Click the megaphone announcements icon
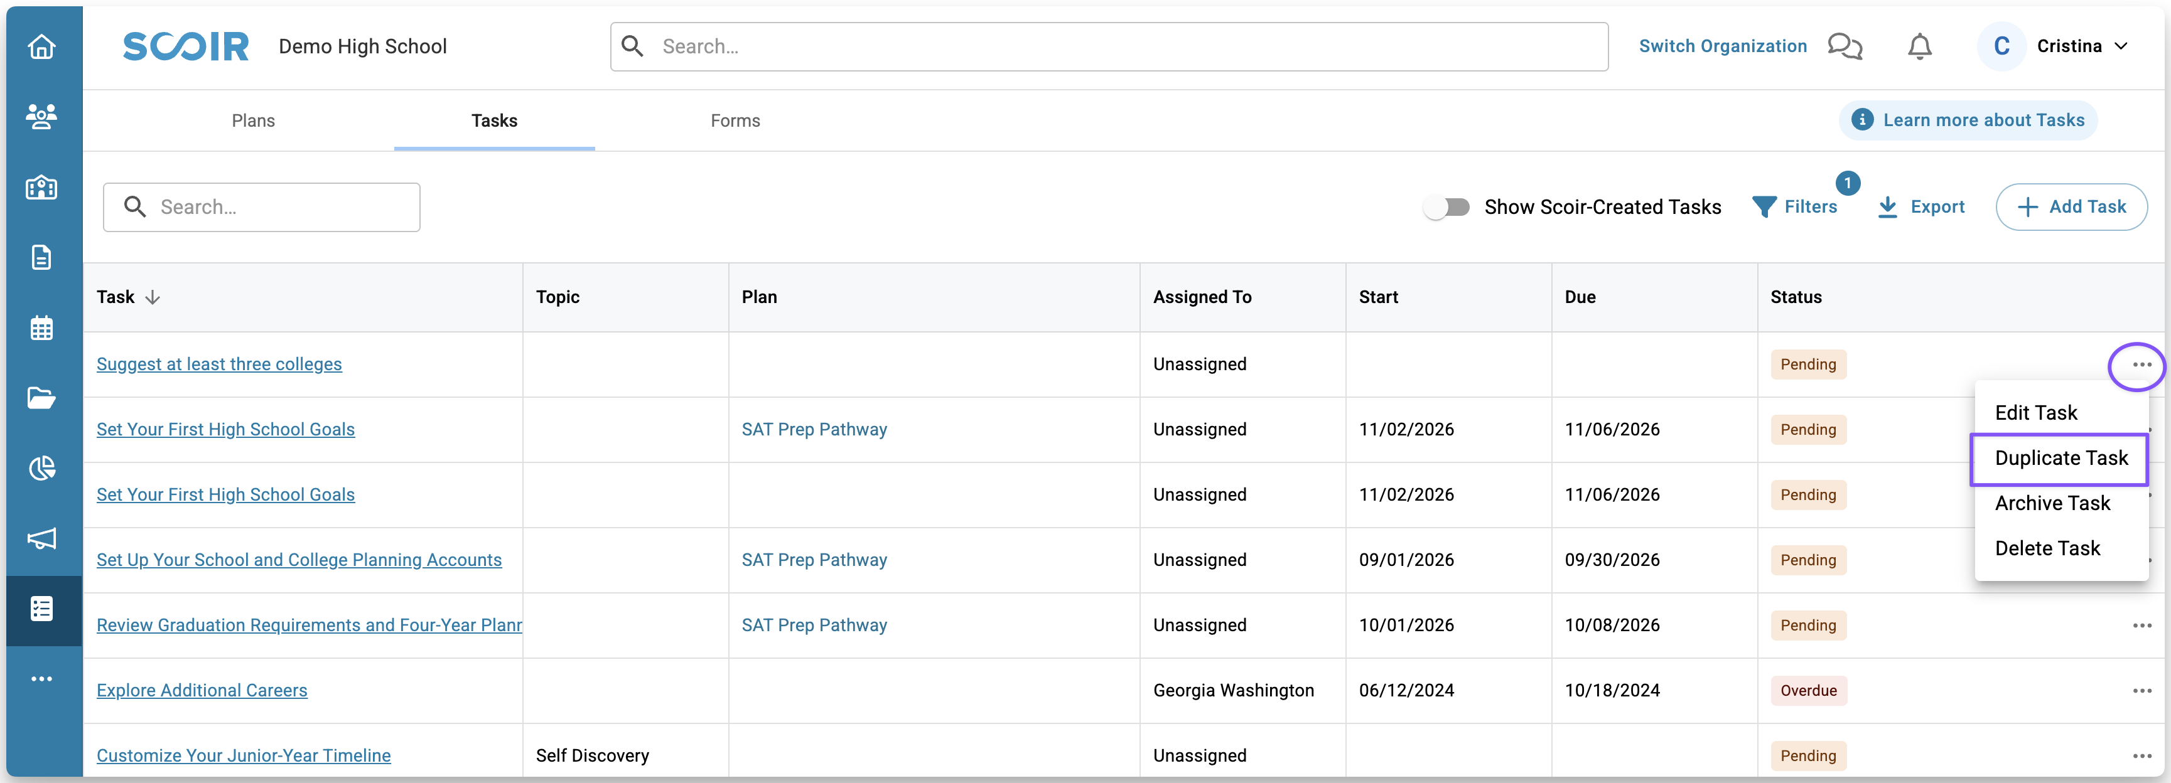Screen dimensions: 2171x783 point(41,539)
